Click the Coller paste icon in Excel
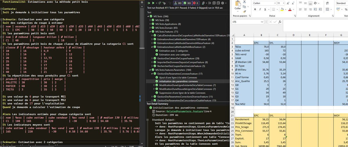 pyautogui.click(x=238, y=3)
